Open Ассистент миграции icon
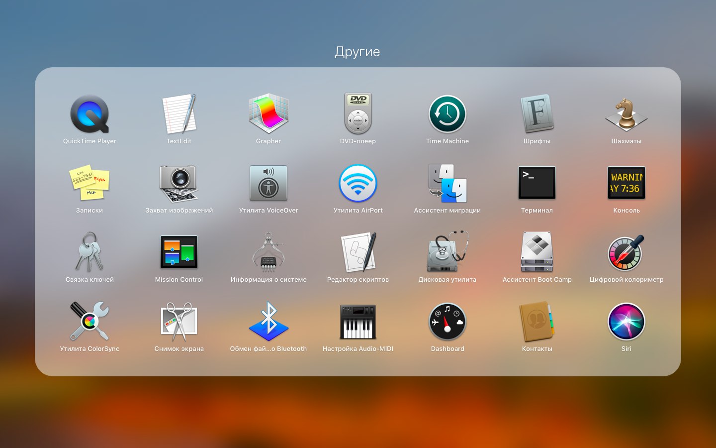 447,183
